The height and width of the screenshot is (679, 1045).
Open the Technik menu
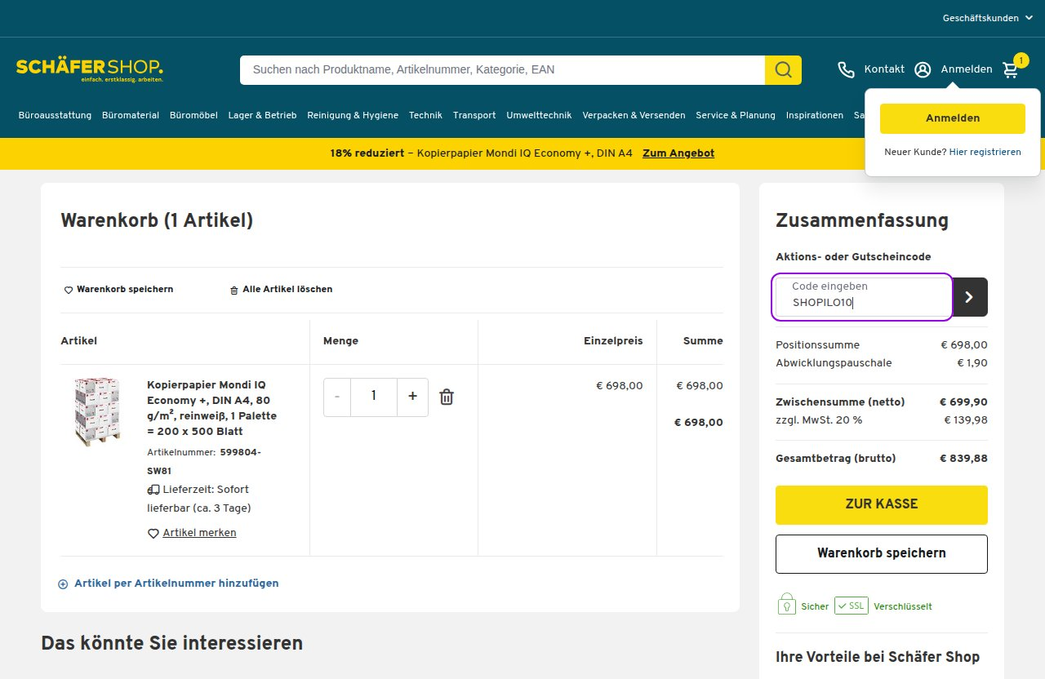pyautogui.click(x=425, y=115)
